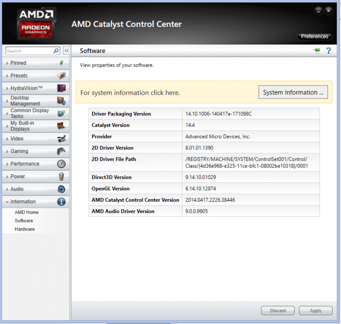
Task: Click the OpenGL Version label
Action: [x=111, y=188]
